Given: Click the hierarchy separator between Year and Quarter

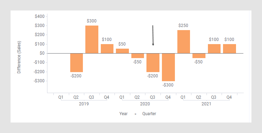Looking at the screenshot, I should click(135, 114).
